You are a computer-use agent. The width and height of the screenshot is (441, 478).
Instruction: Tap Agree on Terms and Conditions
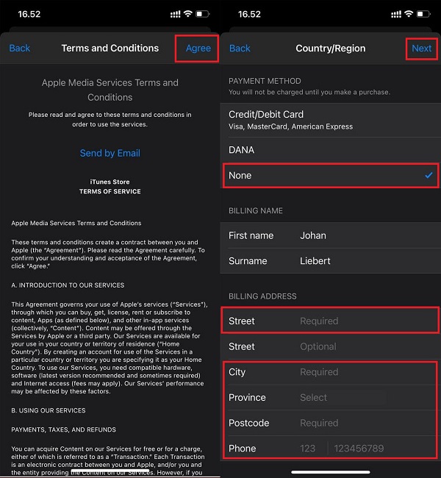198,48
